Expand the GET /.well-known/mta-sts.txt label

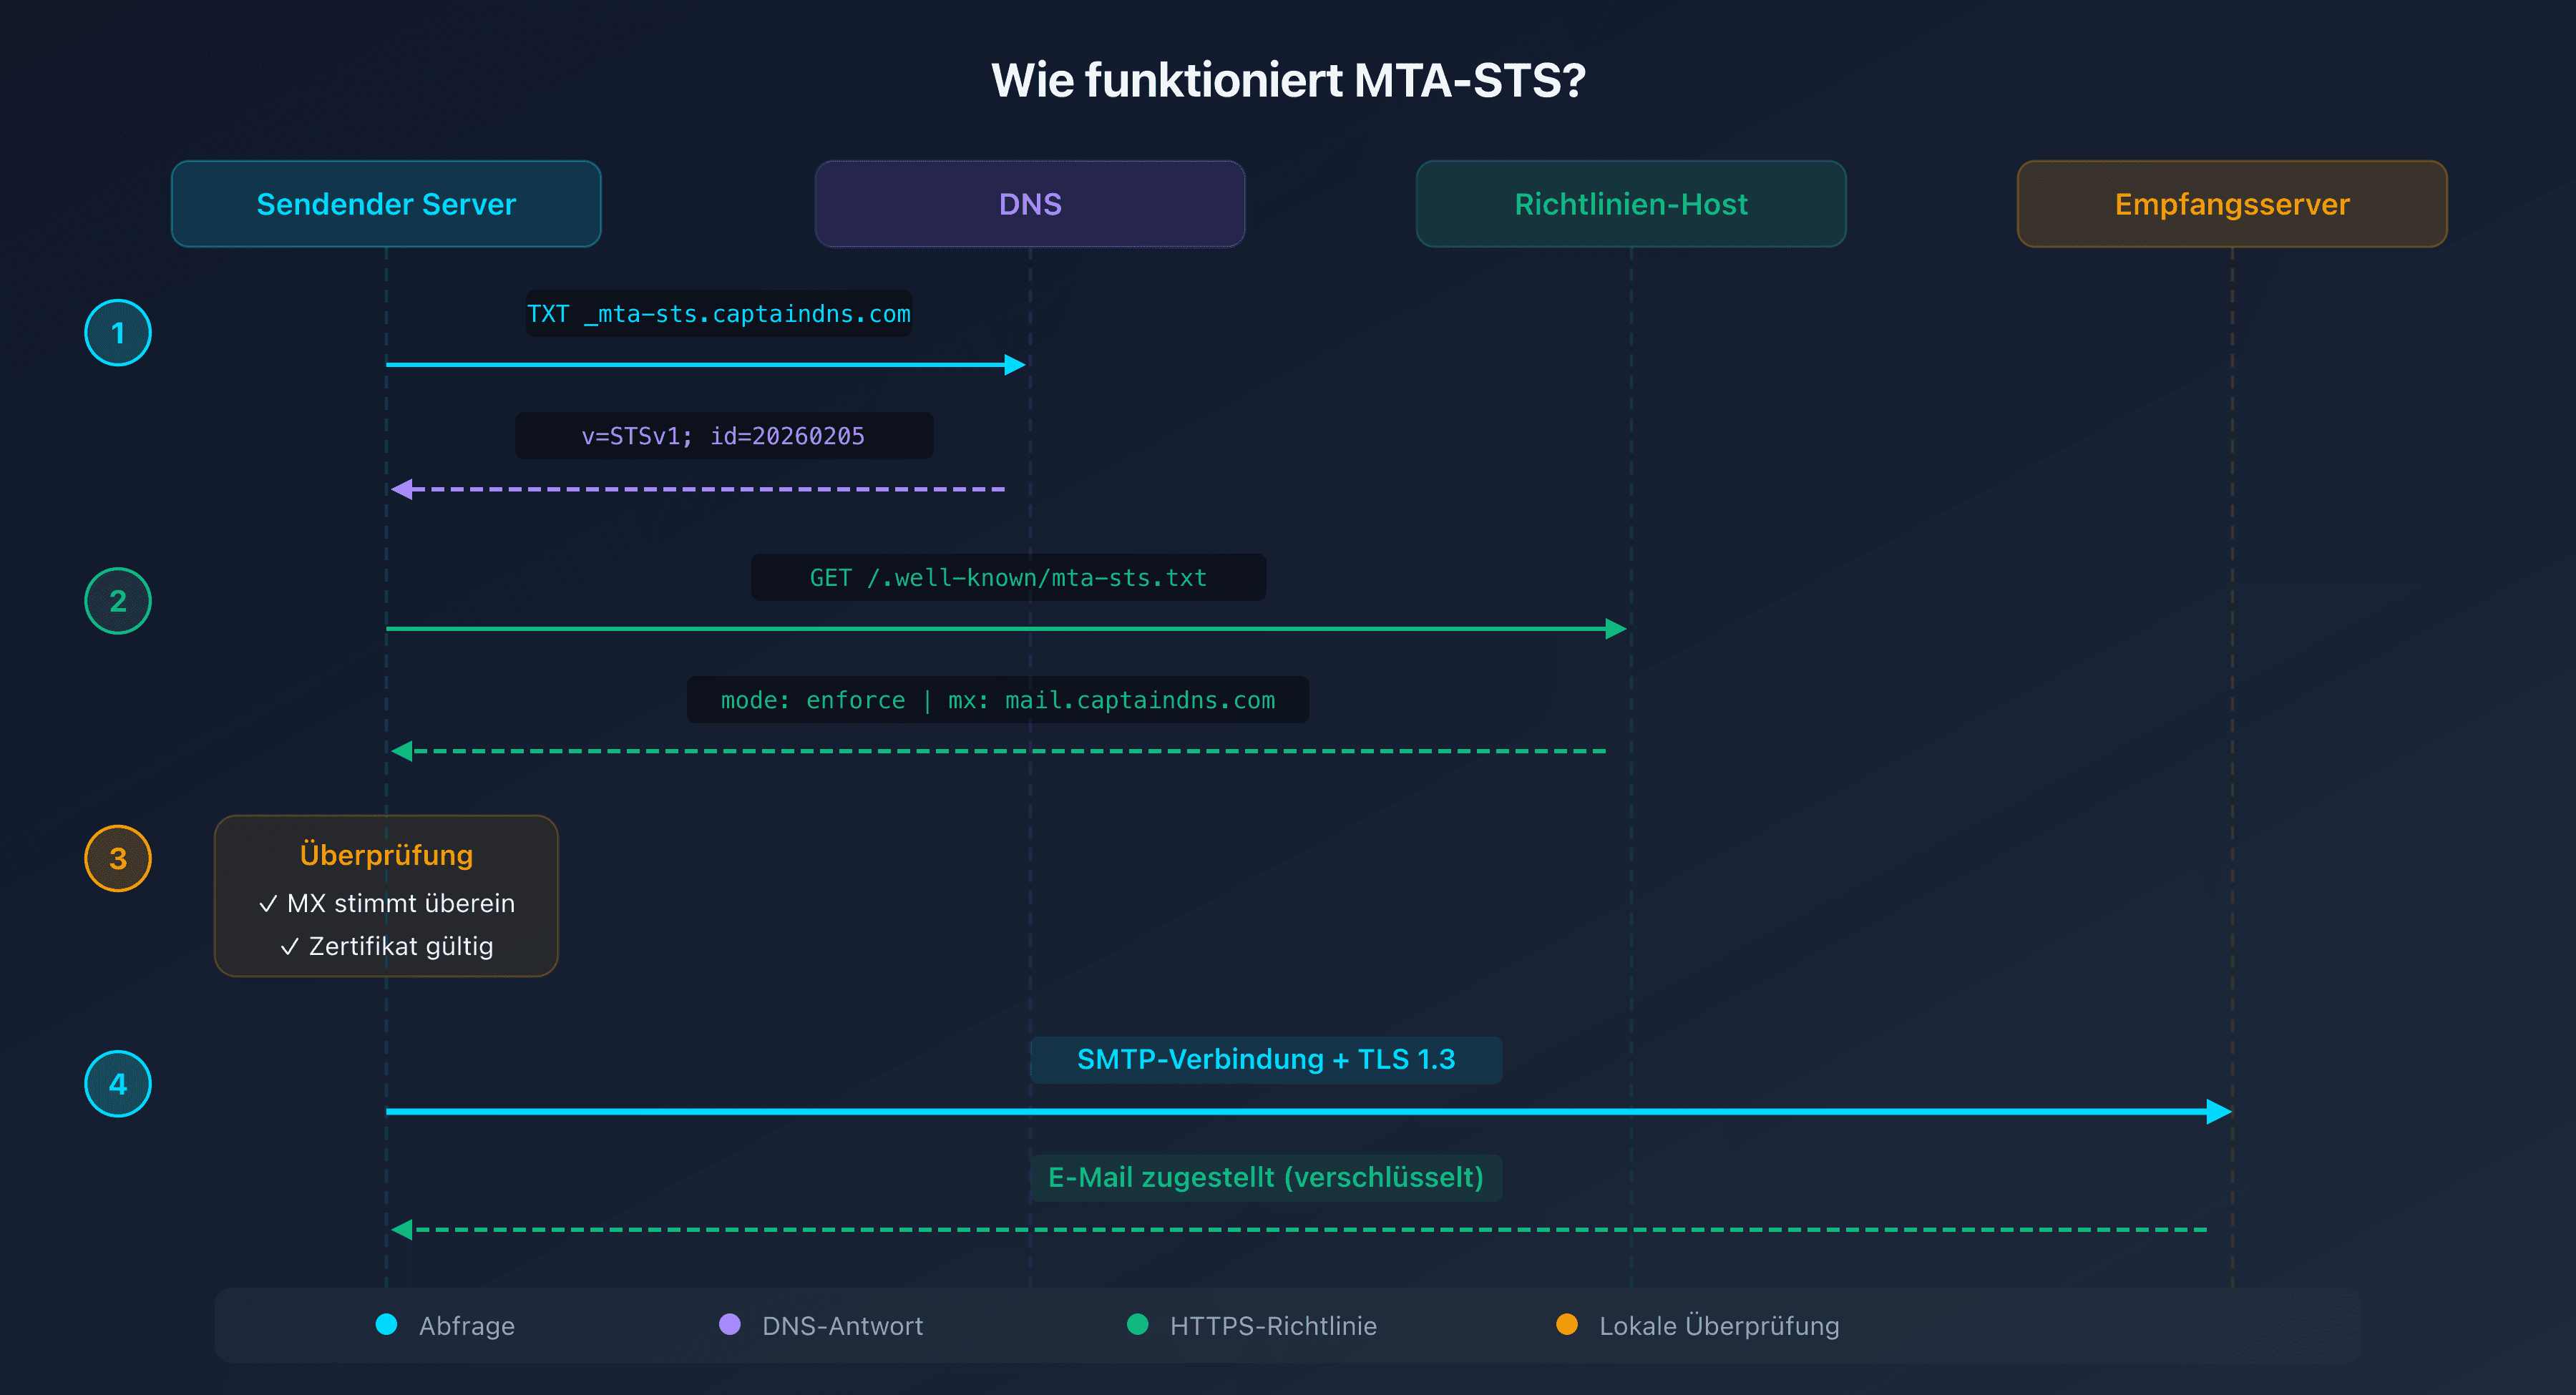[x=1007, y=577]
